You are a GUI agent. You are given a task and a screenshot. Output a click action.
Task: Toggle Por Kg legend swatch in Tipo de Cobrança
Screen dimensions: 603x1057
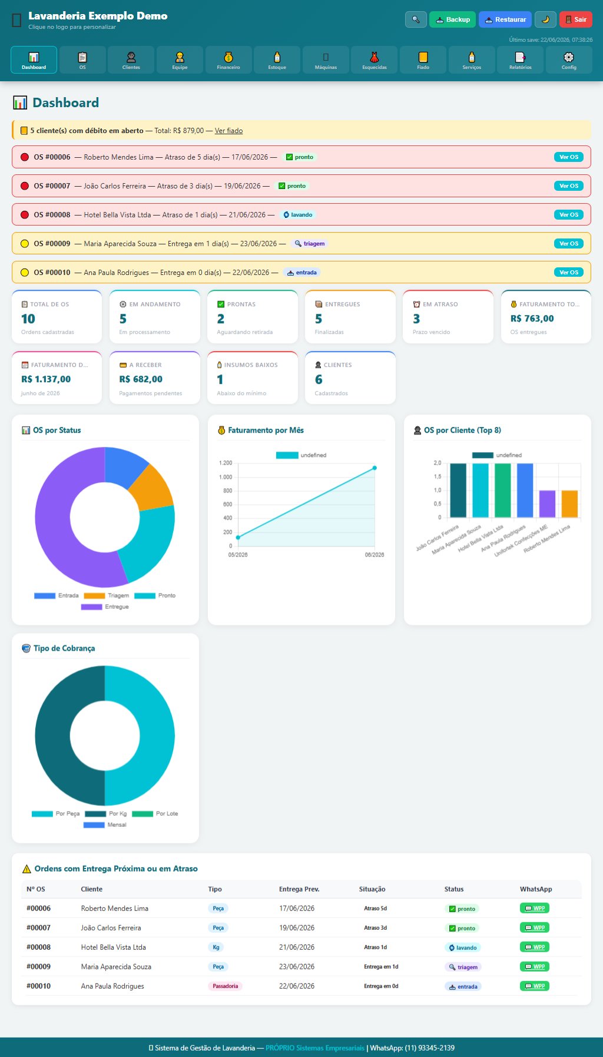[95, 814]
